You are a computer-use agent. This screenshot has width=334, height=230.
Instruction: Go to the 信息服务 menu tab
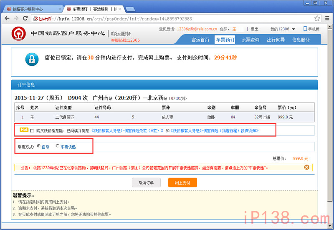(301, 40)
